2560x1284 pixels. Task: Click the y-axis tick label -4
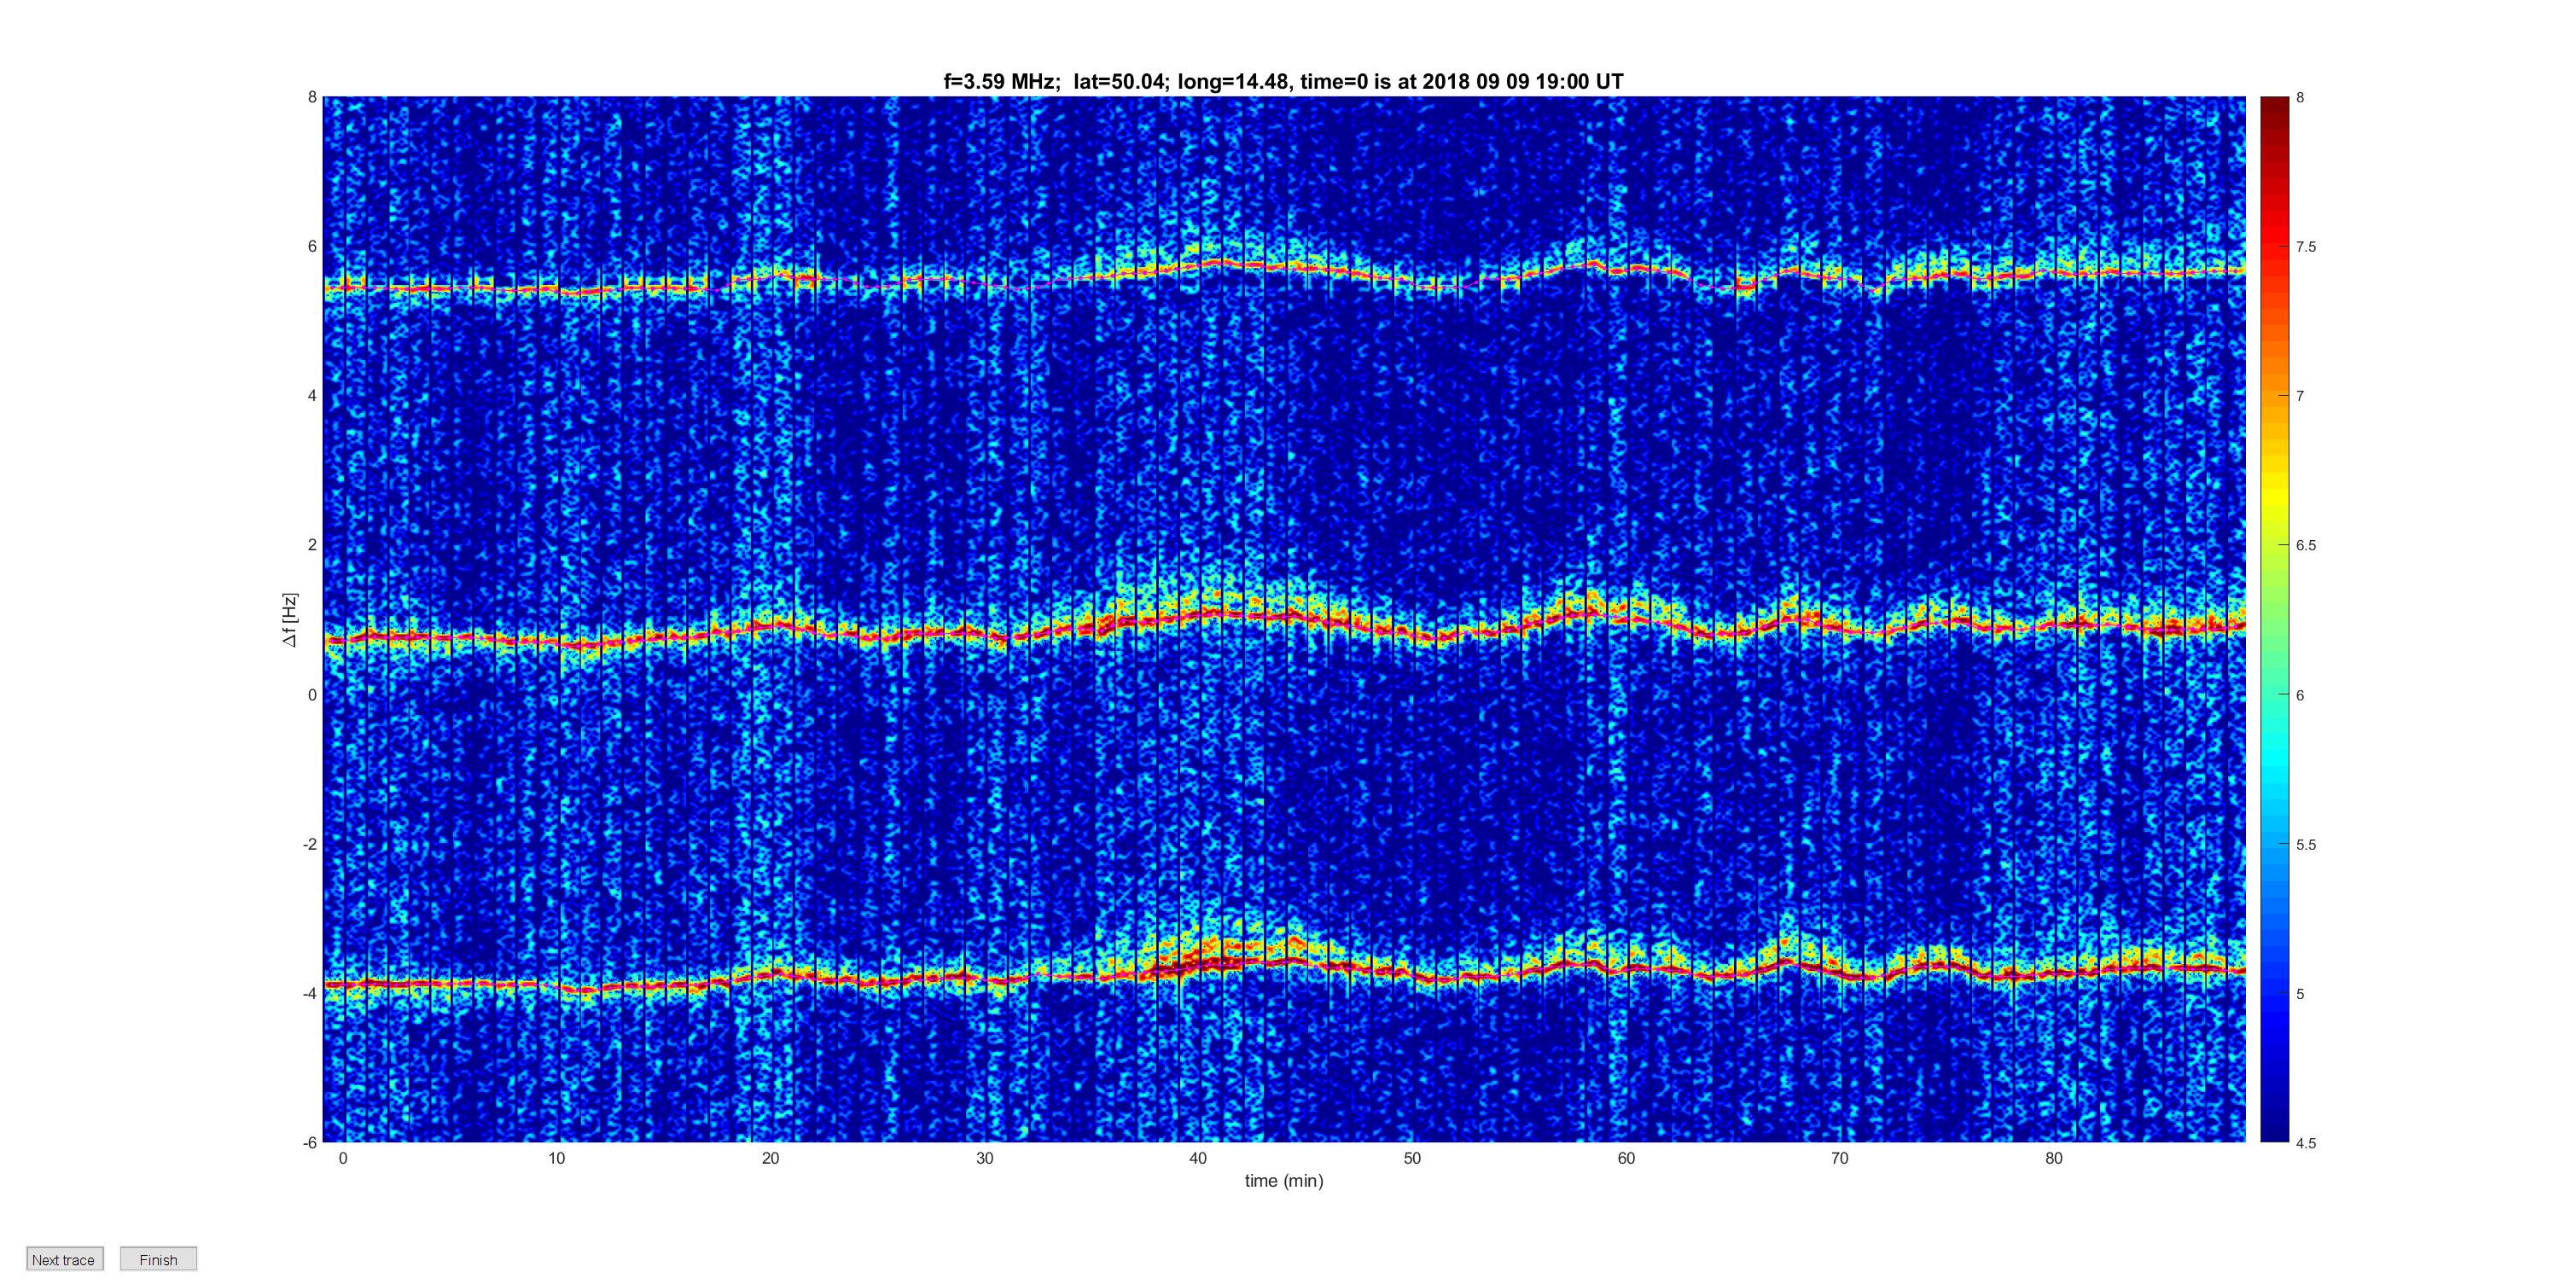click(x=310, y=993)
